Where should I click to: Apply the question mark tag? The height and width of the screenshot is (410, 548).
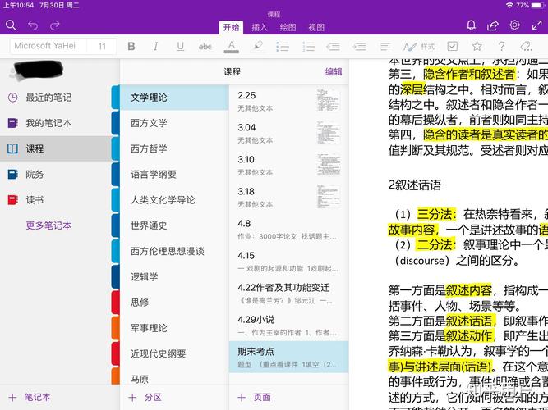click(501, 46)
